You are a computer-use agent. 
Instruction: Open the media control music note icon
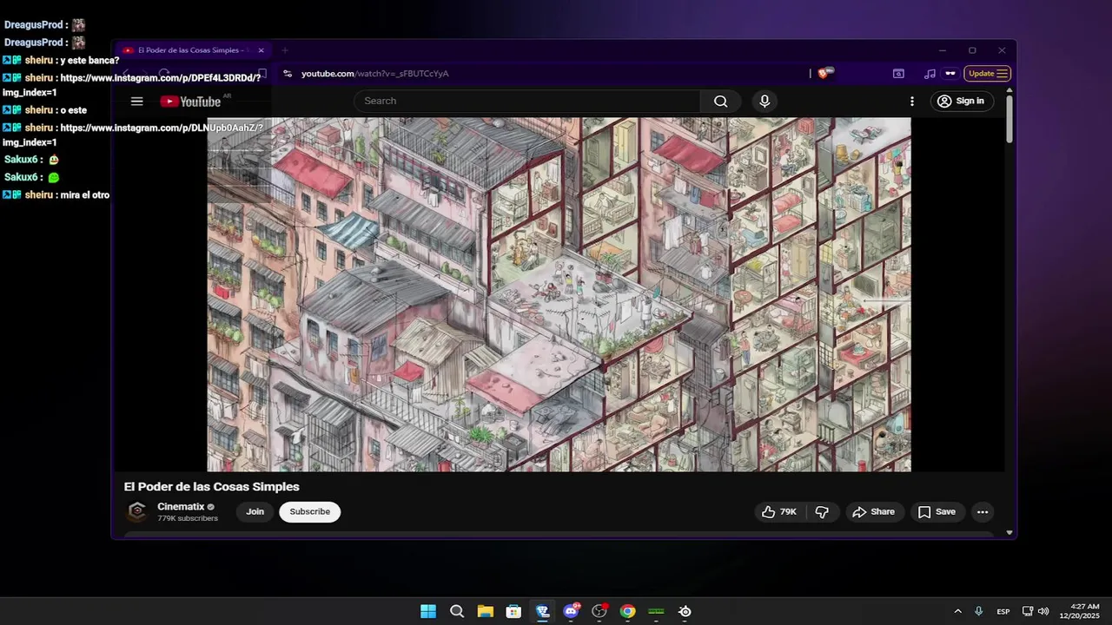(x=930, y=74)
